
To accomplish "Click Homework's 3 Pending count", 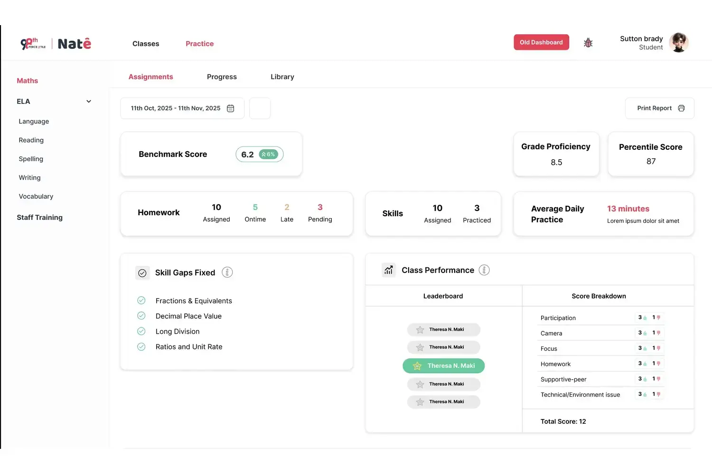I will (x=320, y=207).
